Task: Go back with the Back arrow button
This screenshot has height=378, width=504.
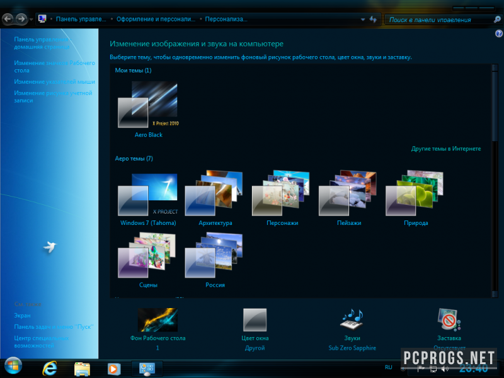Action: coord(8,19)
